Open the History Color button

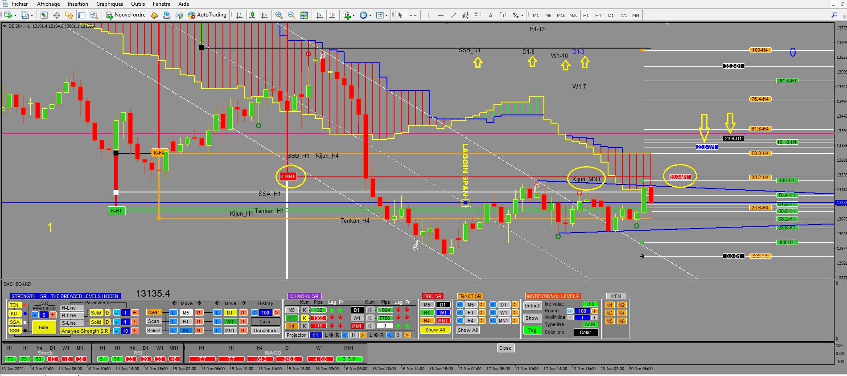click(265, 322)
